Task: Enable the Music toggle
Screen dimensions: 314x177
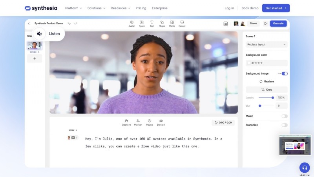Action: [284, 116]
